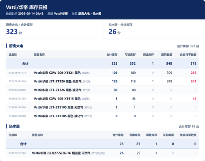Viewport: 205px width, 161px height.
Task: Click 货品ID column header in 热水器 table
Action: [13, 135]
